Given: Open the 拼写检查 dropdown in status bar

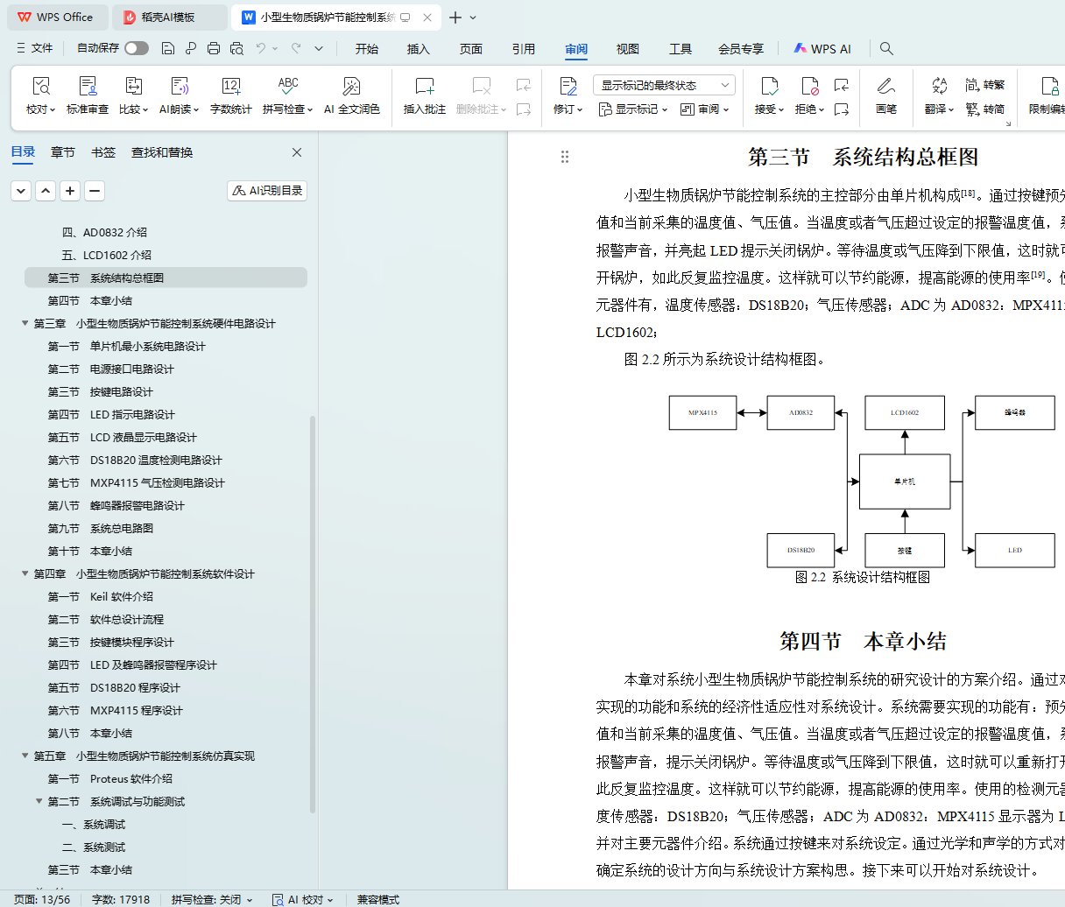Looking at the screenshot, I should 212,899.
